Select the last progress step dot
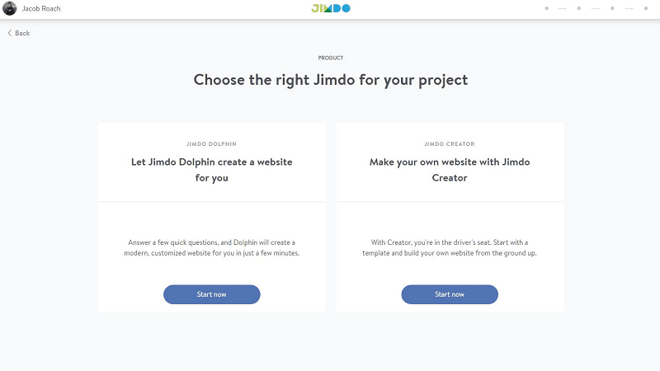660x371 pixels. coord(646,8)
